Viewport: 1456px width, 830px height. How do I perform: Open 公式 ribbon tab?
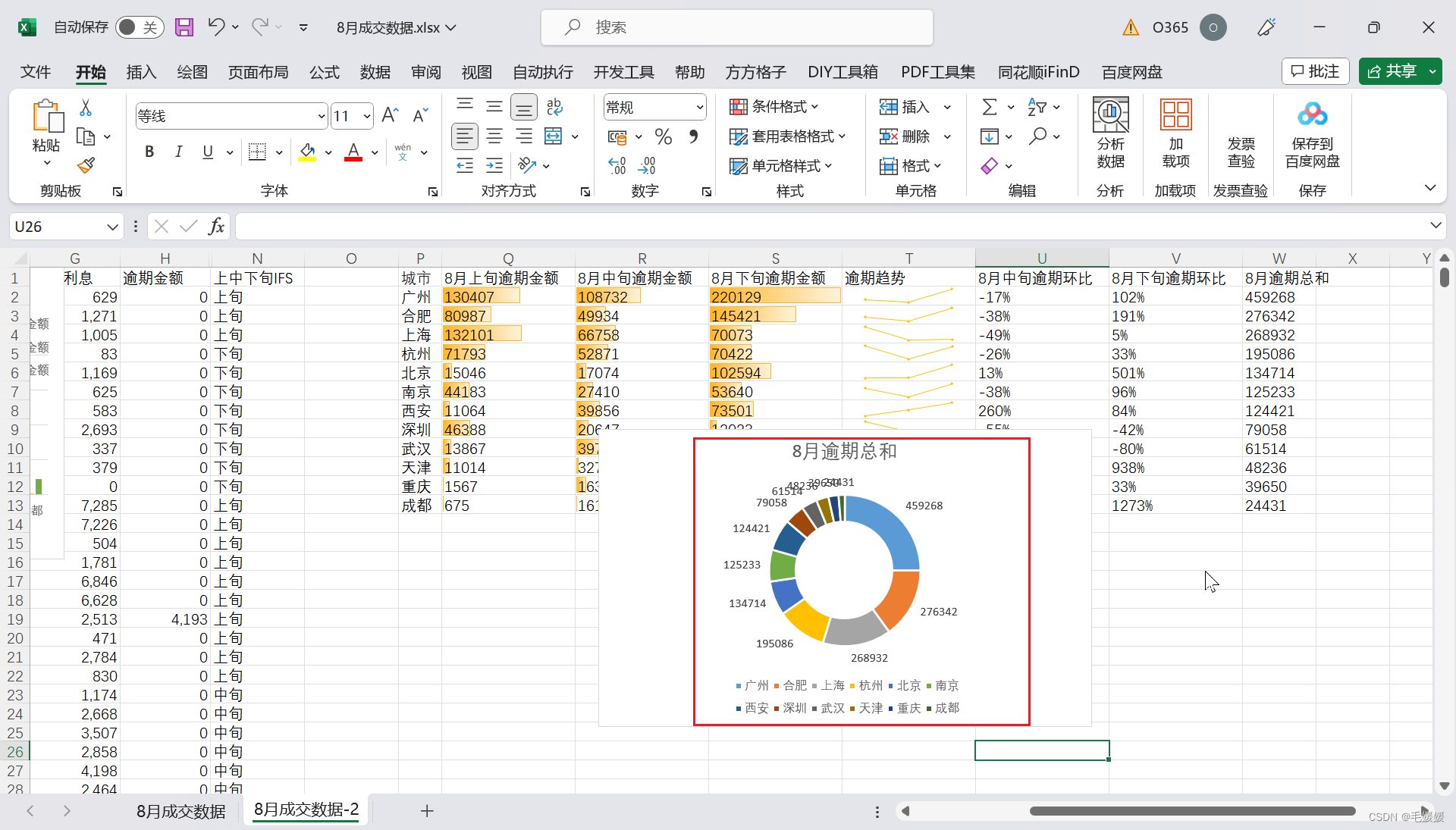[x=325, y=72]
